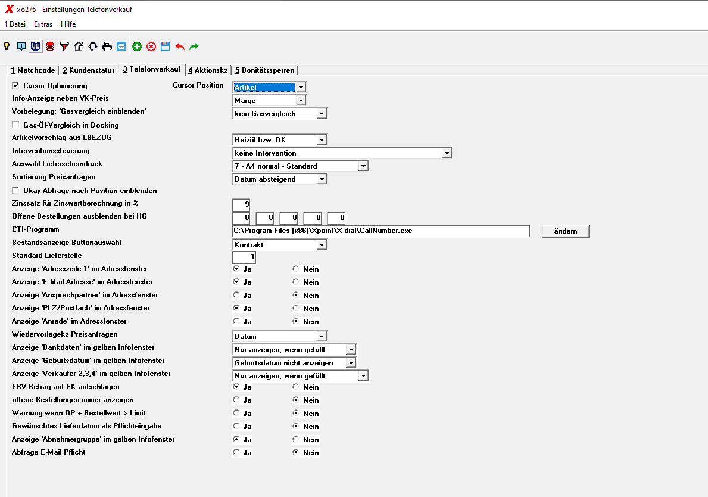This screenshot has width=708, height=497.
Task: Click the ändern button for CTI-Programm
Action: coord(565,231)
